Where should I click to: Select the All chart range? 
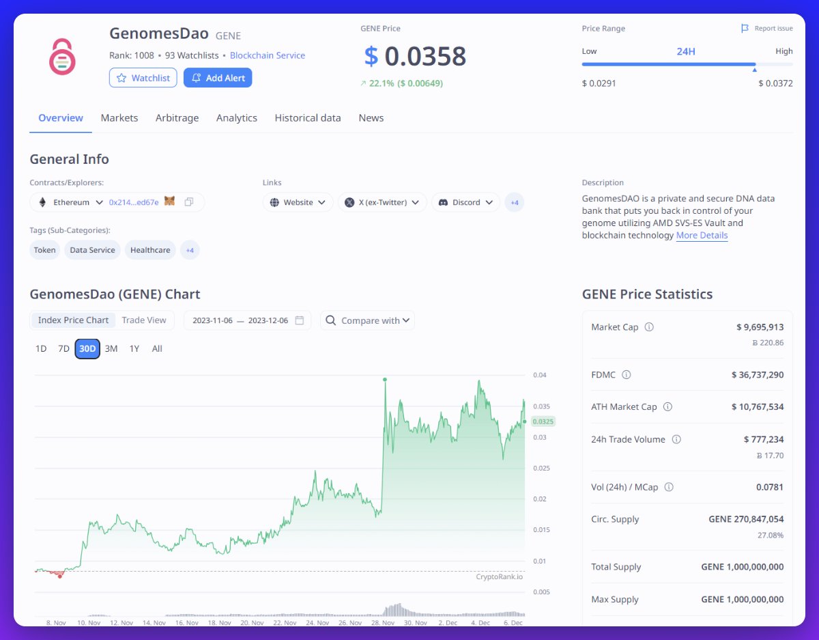157,348
